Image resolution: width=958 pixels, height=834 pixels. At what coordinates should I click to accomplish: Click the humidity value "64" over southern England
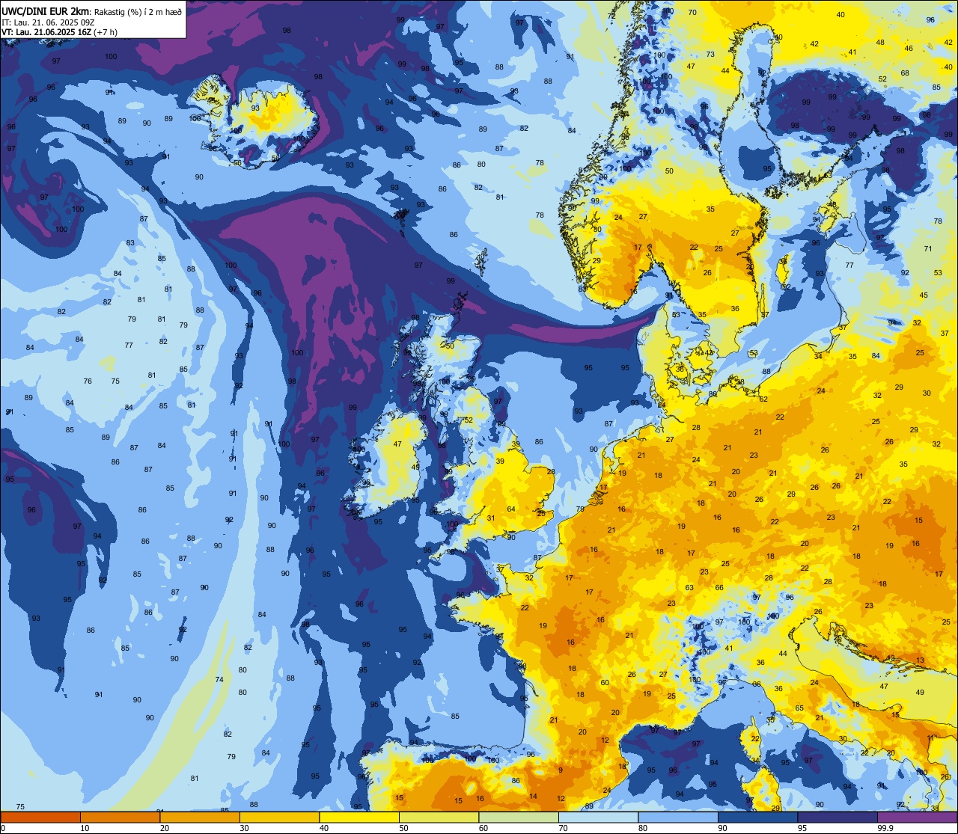pos(511,509)
